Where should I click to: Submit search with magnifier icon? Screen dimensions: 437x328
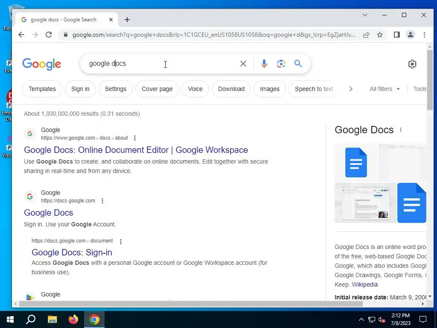pos(298,64)
